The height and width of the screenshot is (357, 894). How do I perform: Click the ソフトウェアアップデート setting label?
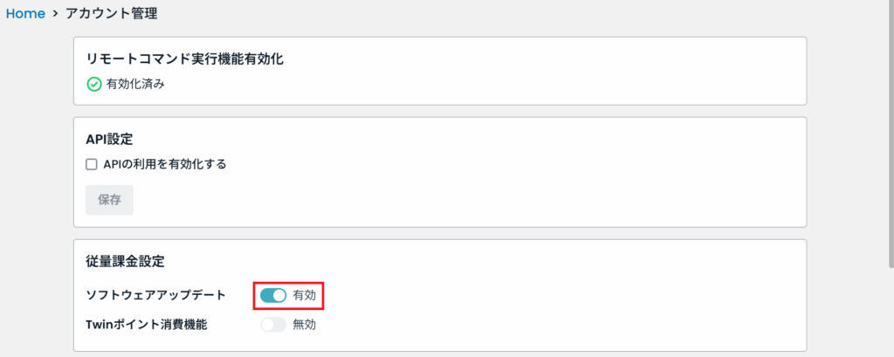tap(155, 295)
